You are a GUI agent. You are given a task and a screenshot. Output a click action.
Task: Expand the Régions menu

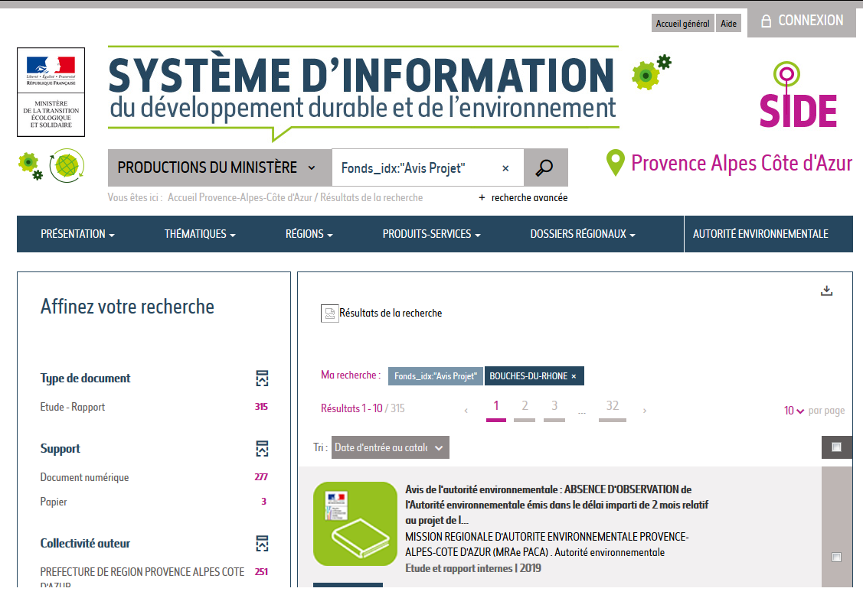(309, 234)
